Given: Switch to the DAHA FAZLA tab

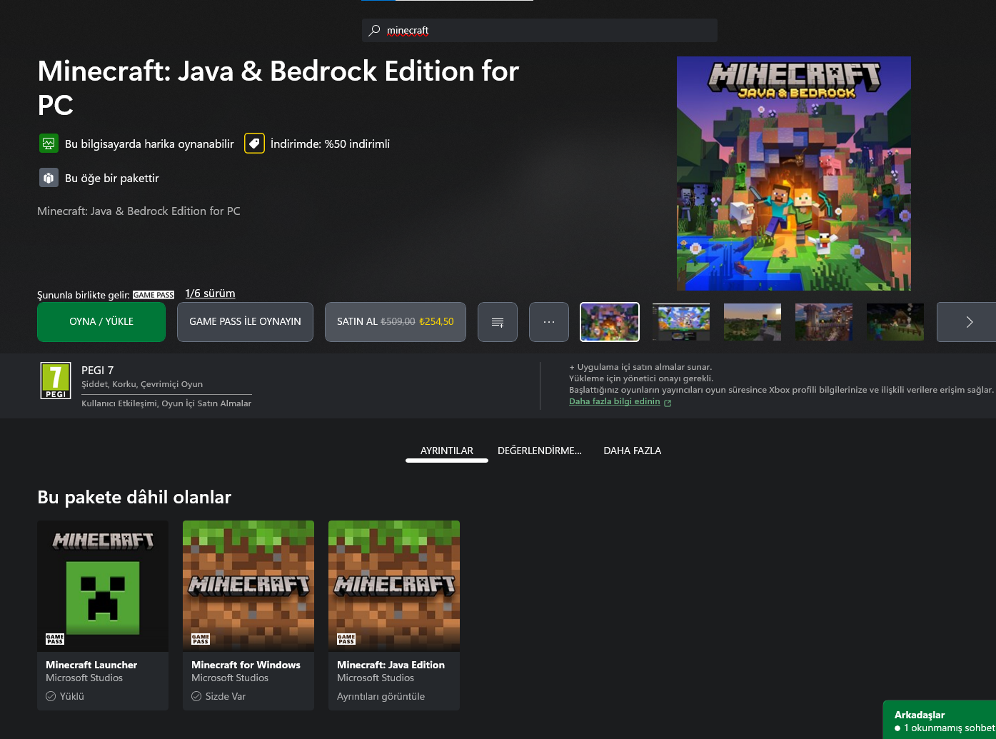Looking at the screenshot, I should point(633,451).
